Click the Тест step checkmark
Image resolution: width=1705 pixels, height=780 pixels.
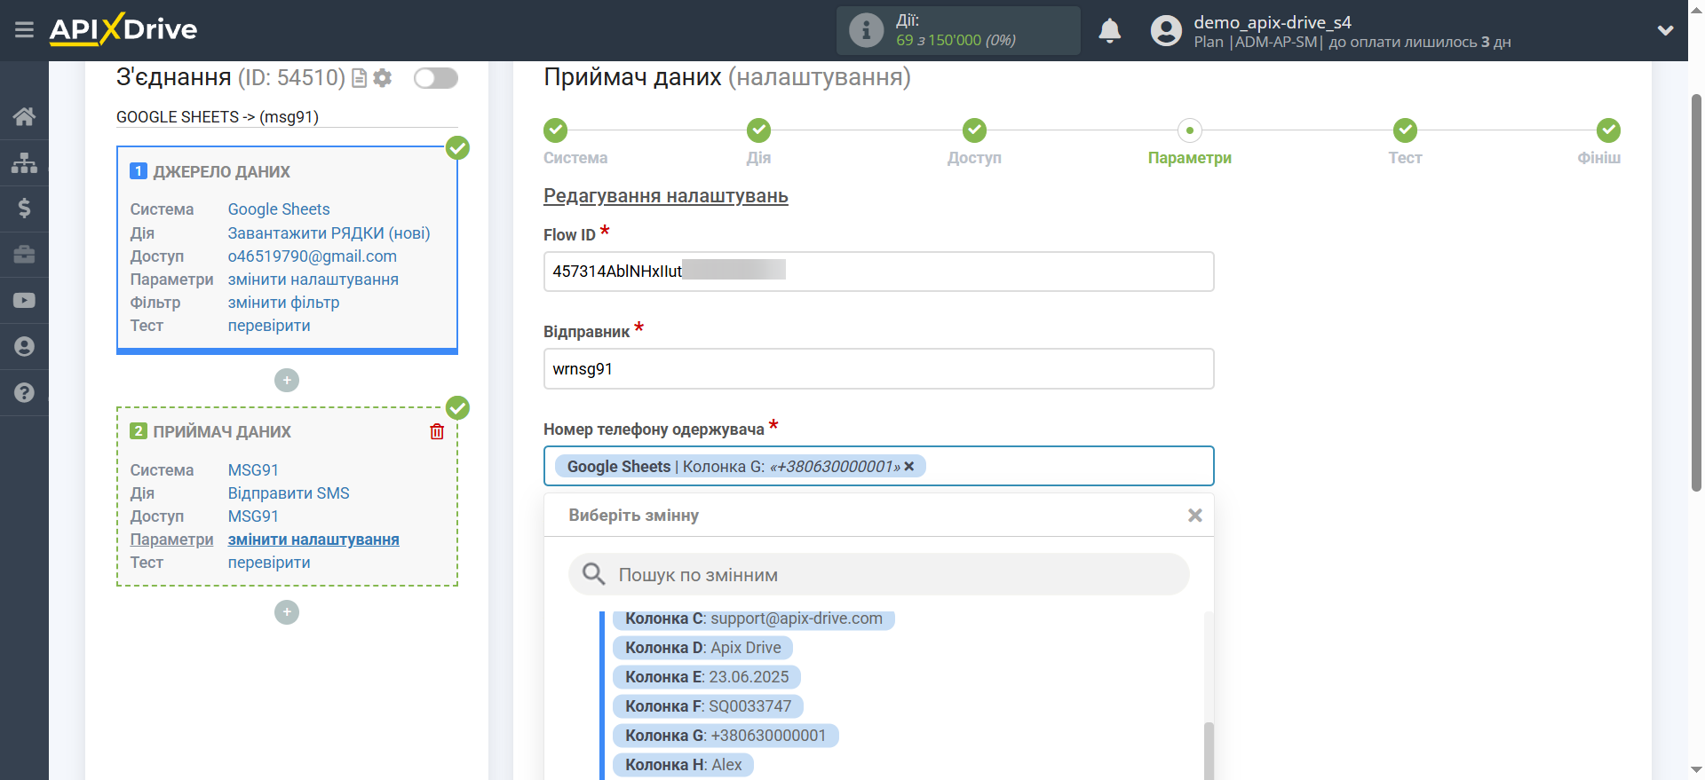pos(1405,130)
